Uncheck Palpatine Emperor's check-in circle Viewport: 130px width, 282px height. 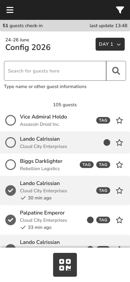tap(11, 220)
